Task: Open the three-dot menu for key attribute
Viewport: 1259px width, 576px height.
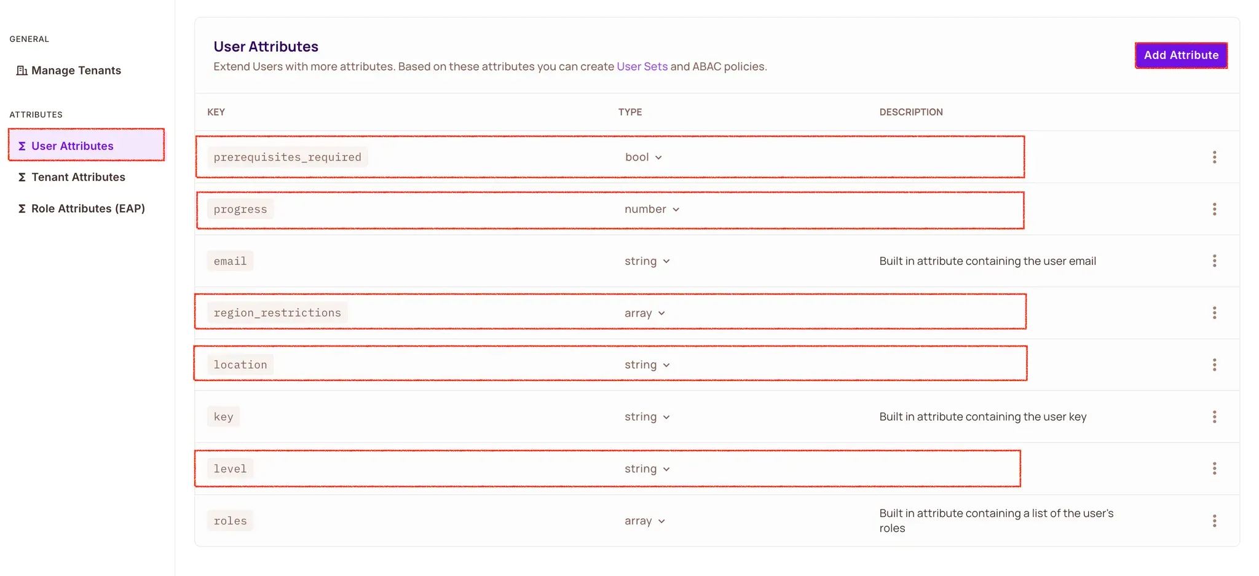Action: click(1214, 417)
